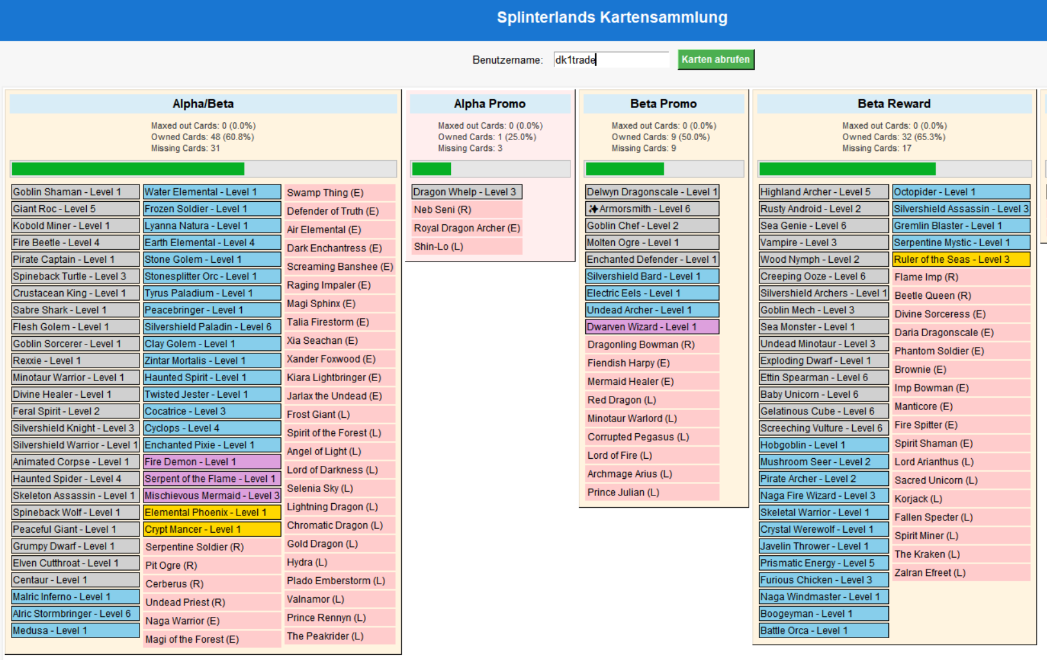Select Alric Stormbringer - Level 6

(75, 614)
